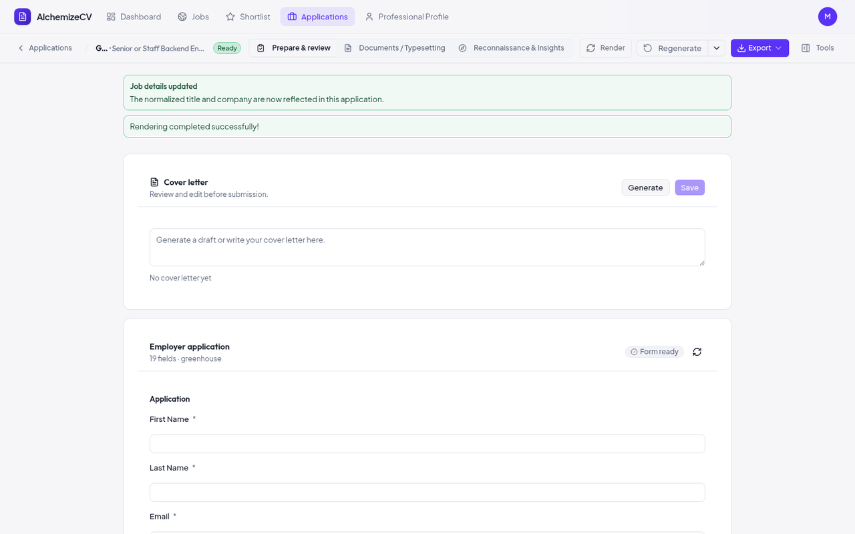
Task: Refresh the employer application form
Action: (697, 352)
